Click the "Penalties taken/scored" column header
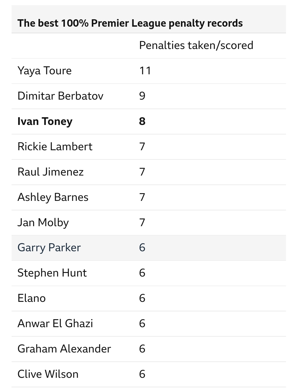The height and width of the screenshot is (391, 297). pyautogui.click(x=196, y=45)
